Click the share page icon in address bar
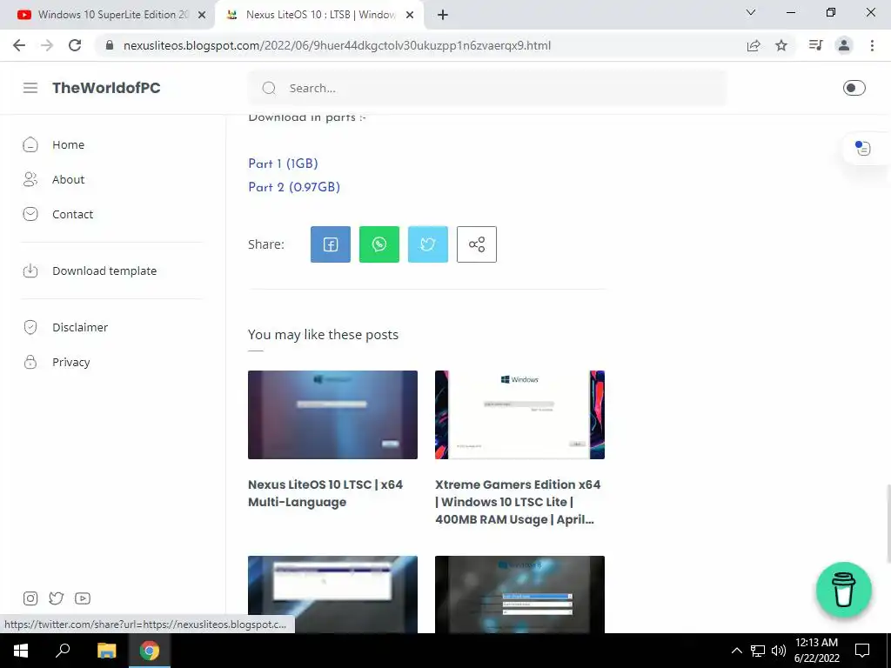Screen dimensions: 891x668 pos(754,45)
